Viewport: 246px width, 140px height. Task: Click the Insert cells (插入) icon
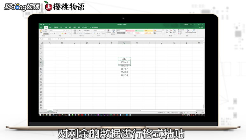[x=167, y=31]
